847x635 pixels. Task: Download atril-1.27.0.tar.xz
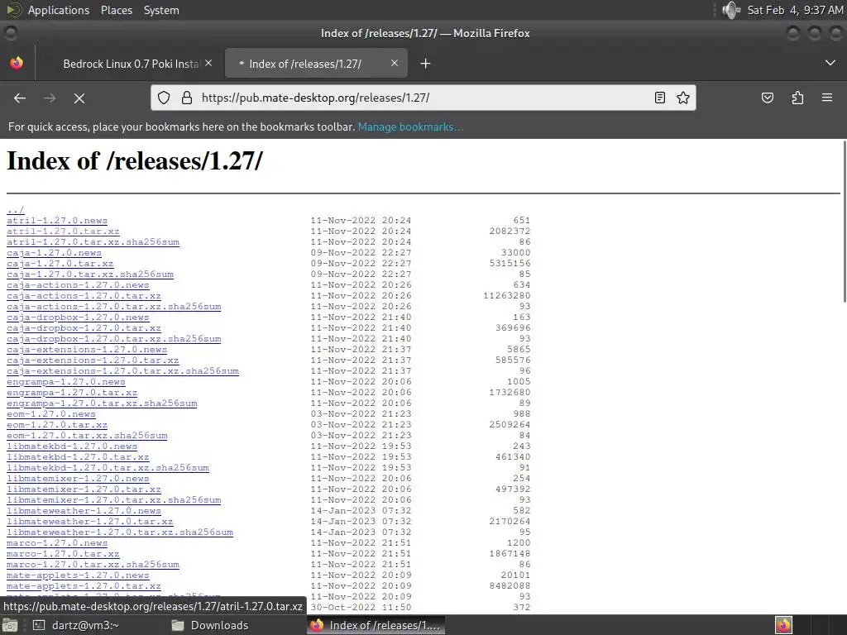63,232
